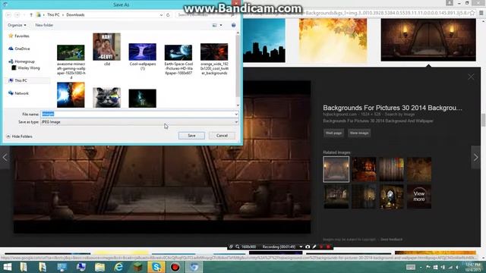Open city skyline silhouette result

264,40
